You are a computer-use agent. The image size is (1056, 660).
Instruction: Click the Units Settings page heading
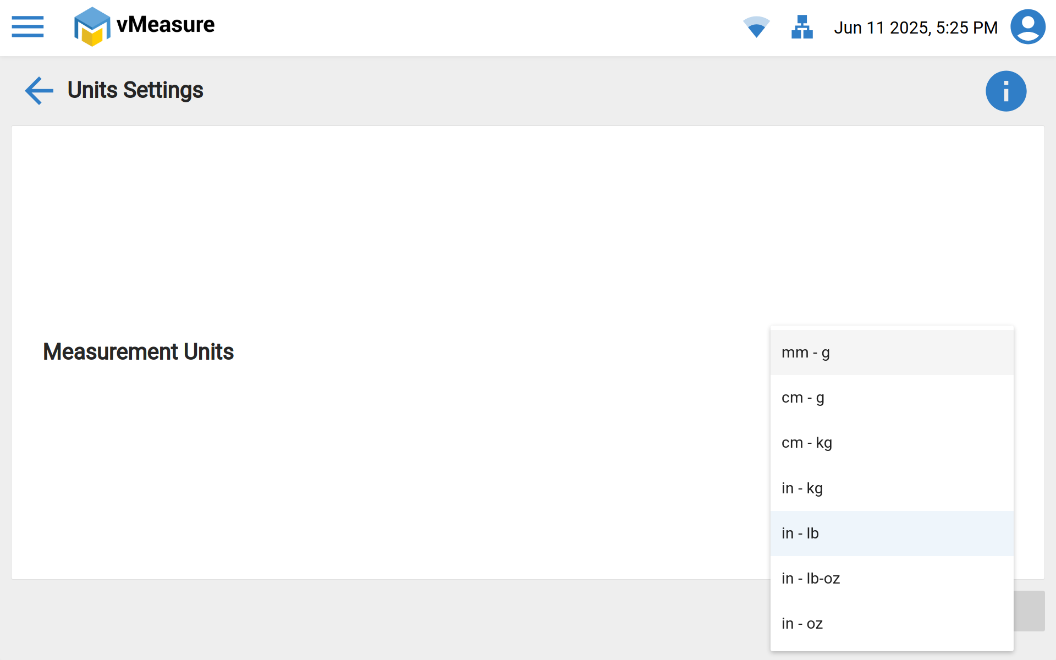point(135,90)
